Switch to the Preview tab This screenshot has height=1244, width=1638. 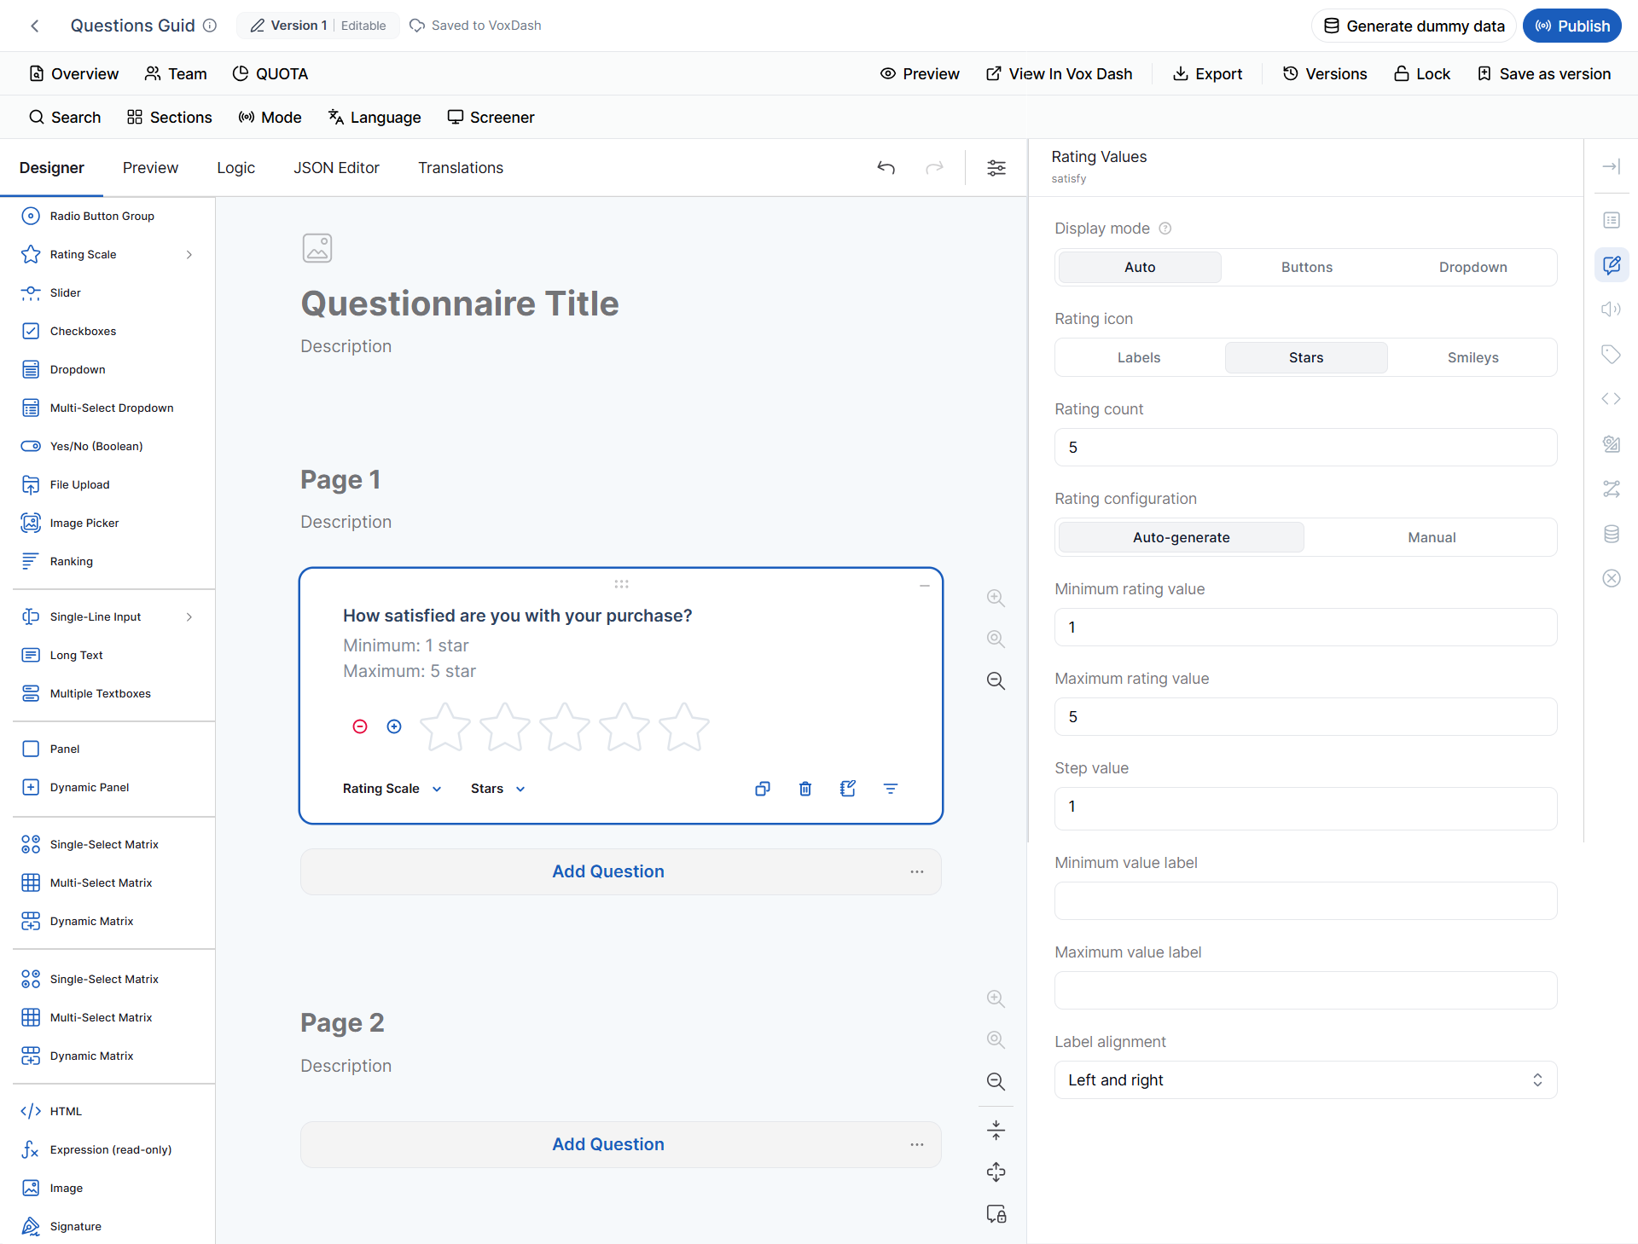pyautogui.click(x=150, y=168)
